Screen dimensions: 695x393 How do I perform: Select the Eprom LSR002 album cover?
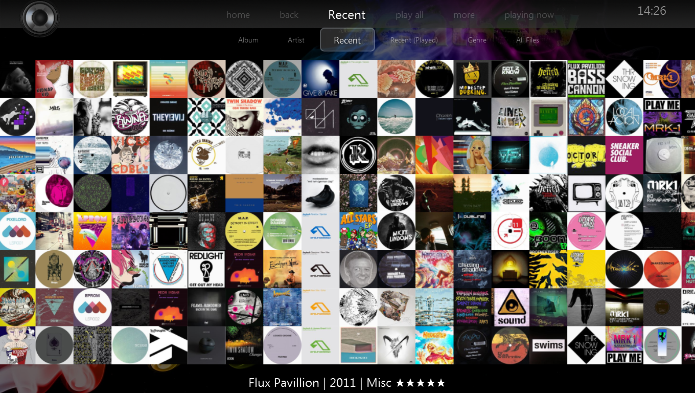pos(92,307)
